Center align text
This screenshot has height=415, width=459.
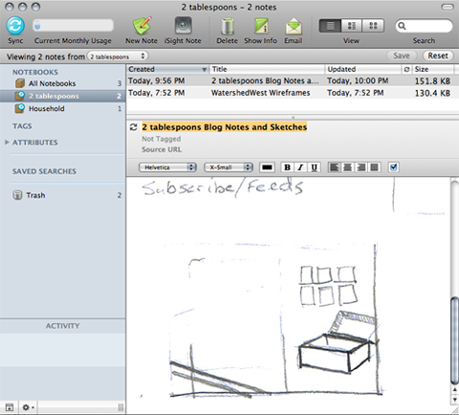pos(347,167)
